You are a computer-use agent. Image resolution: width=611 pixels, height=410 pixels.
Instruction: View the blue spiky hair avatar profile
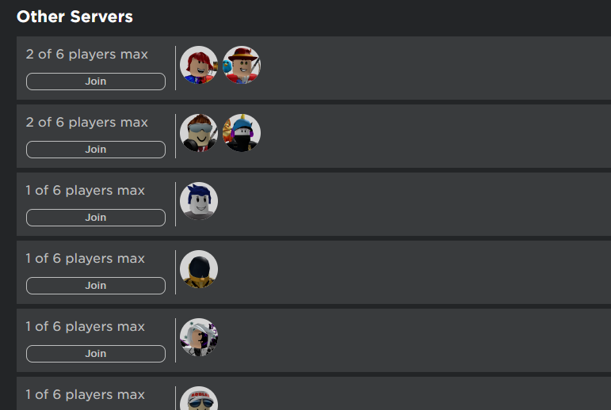[x=199, y=201]
